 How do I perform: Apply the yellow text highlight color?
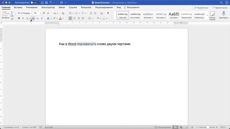tap(54, 18)
